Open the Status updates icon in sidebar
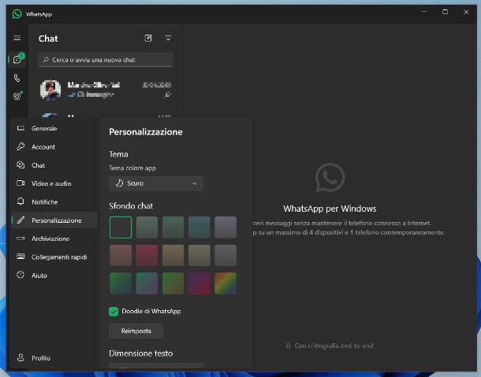 click(x=17, y=96)
